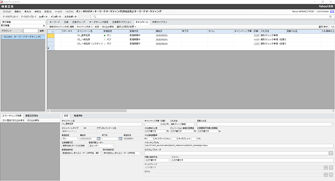The image size is (335, 181).
Task: Click the レポート toolbar button
Action: tap(44, 17)
